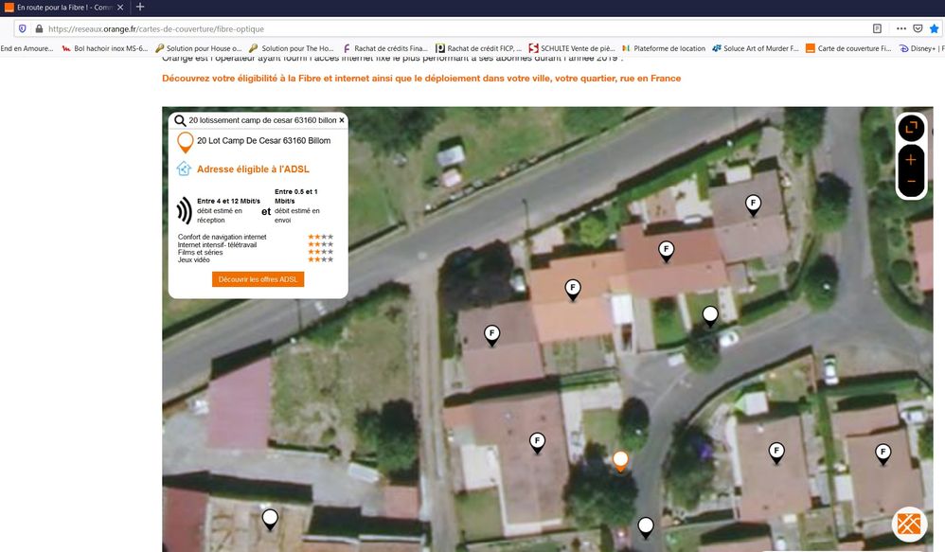Open 'Solution pour The Ho...' bookmark
This screenshot has width=945, height=552.
point(292,48)
